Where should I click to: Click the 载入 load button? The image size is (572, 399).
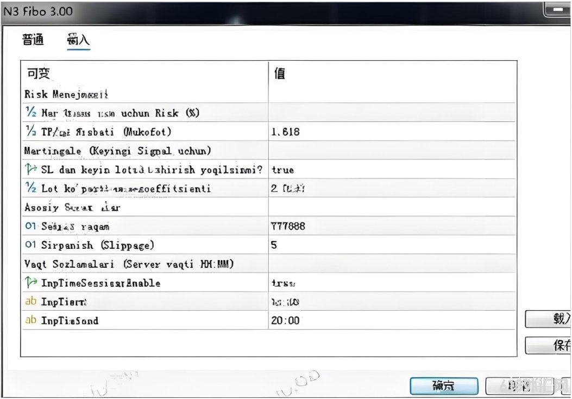548,319
